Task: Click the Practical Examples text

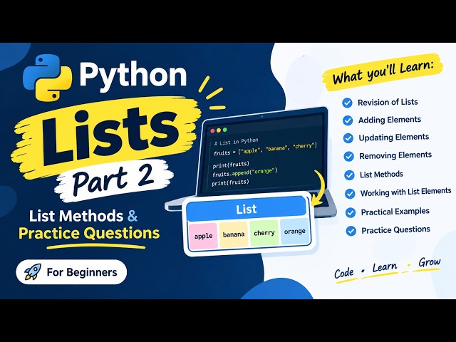Action: tap(395, 212)
